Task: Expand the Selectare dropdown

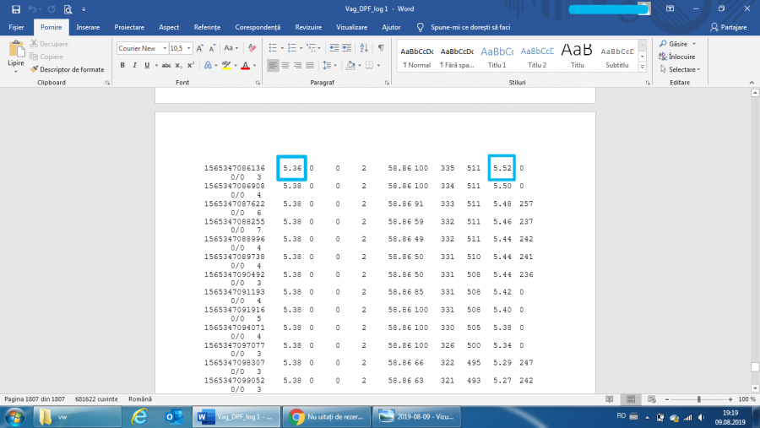Action: 684,69
